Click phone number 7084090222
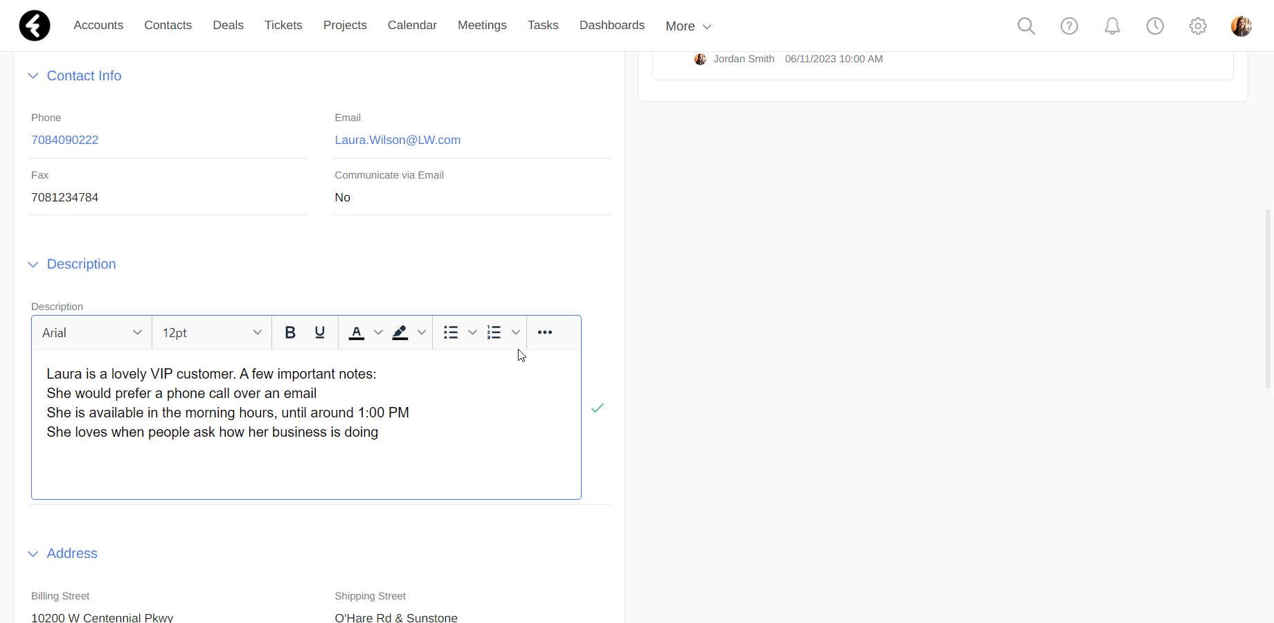The width and height of the screenshot is (1274, 623). coord(64,140)
